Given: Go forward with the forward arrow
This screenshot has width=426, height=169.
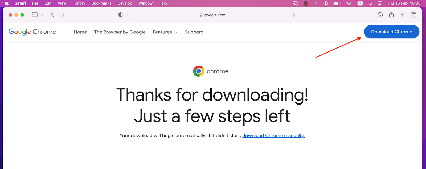Looking at the screenshot, I should point(63,15).
